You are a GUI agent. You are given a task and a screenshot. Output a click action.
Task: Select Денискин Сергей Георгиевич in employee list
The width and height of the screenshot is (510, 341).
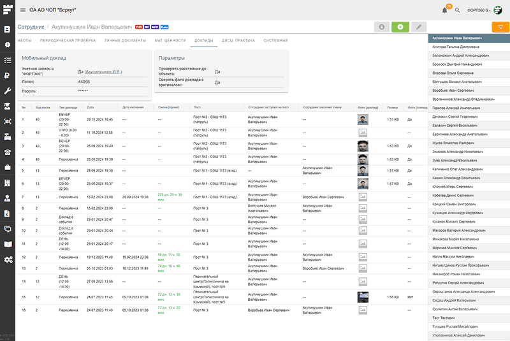[469, 117]
